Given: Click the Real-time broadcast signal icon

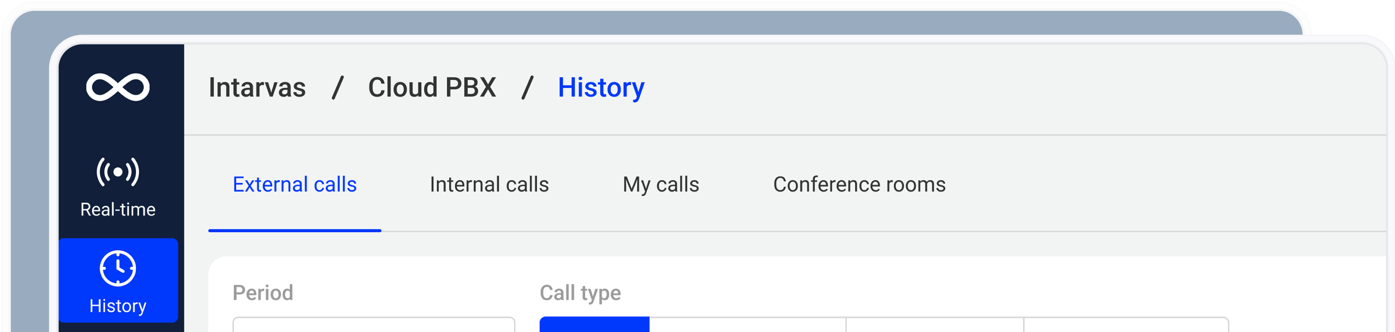Looking at the screenshot, I should point(118,172).
